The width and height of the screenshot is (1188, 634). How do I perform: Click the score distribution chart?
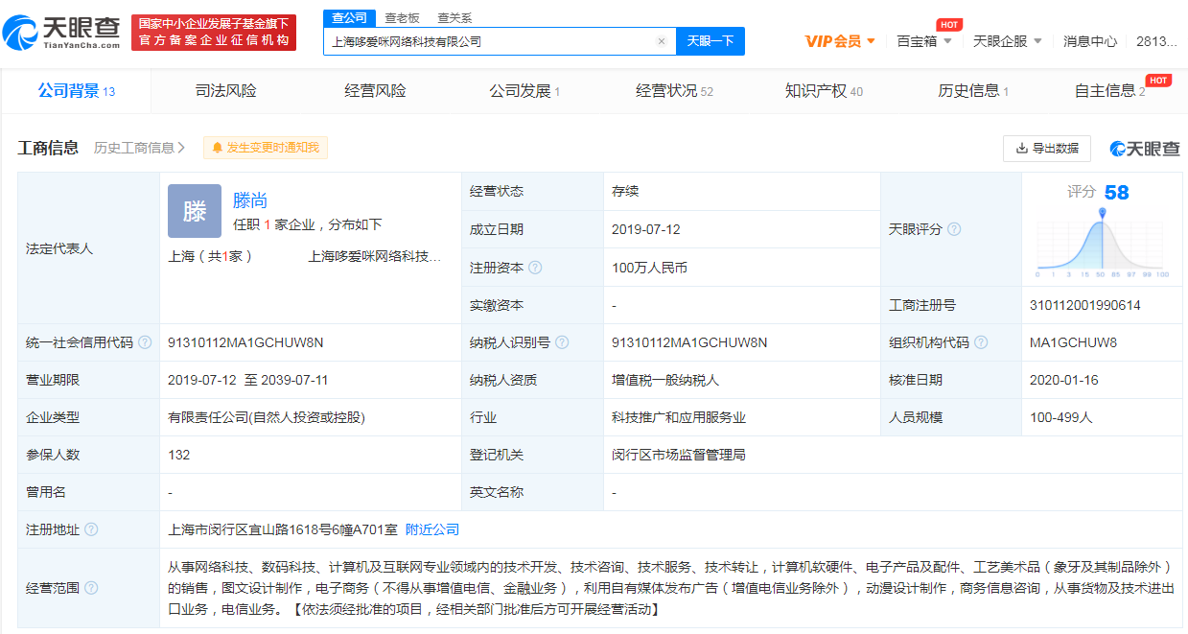(x=1103, y=244)
